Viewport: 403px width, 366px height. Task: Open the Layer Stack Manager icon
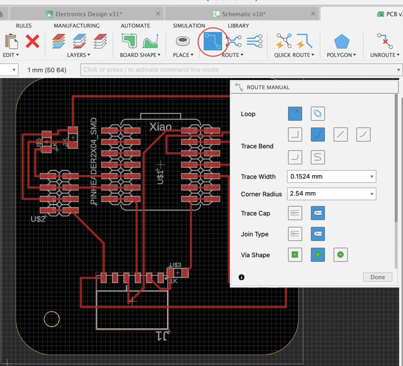58,41
